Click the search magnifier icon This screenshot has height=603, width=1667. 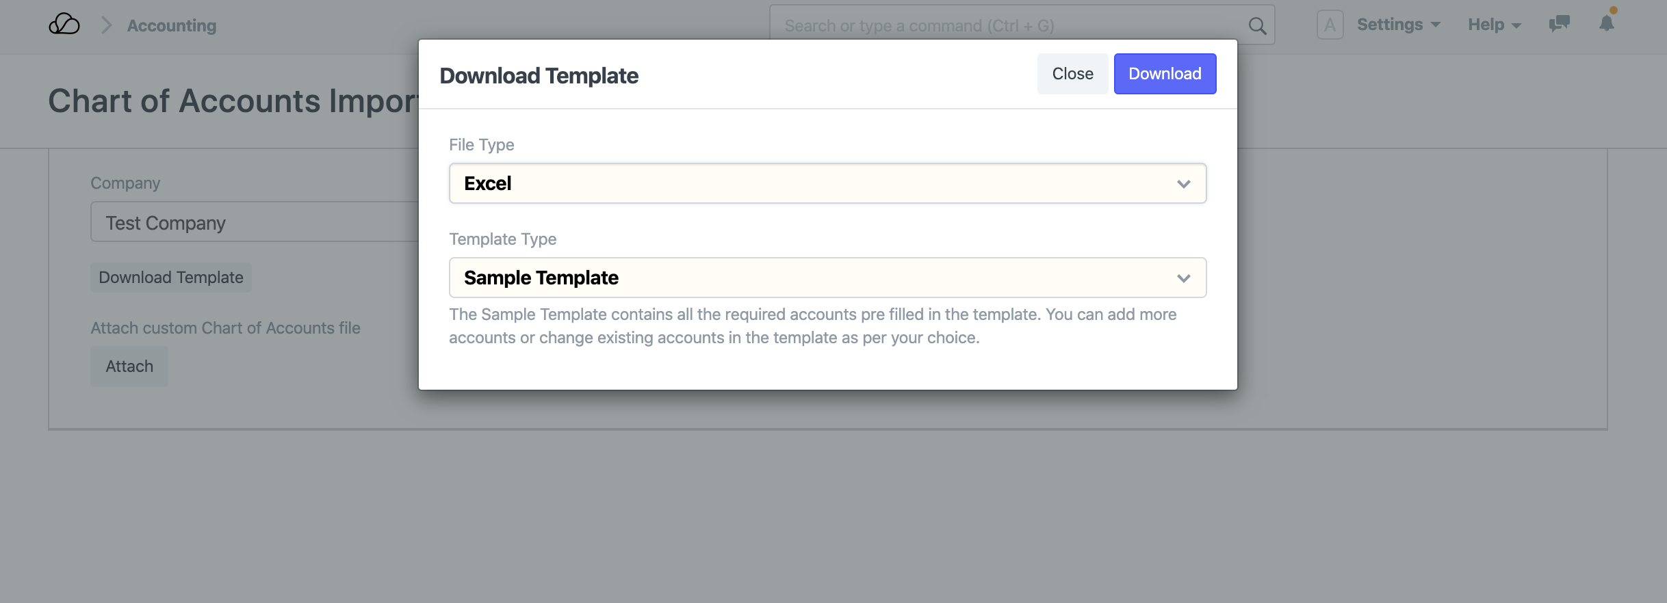[1257, 26]
